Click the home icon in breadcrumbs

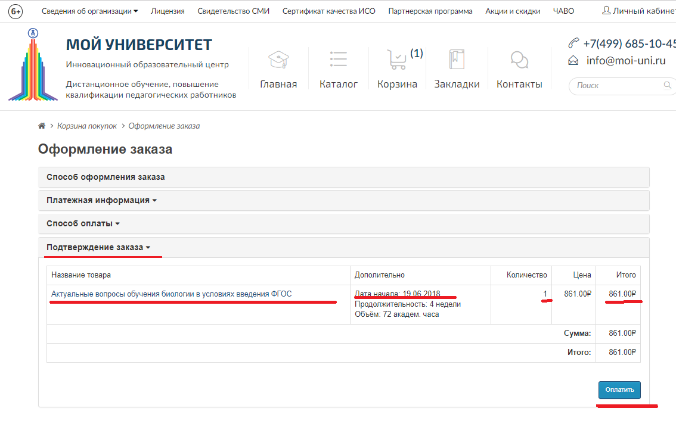(x=42, y=126)
